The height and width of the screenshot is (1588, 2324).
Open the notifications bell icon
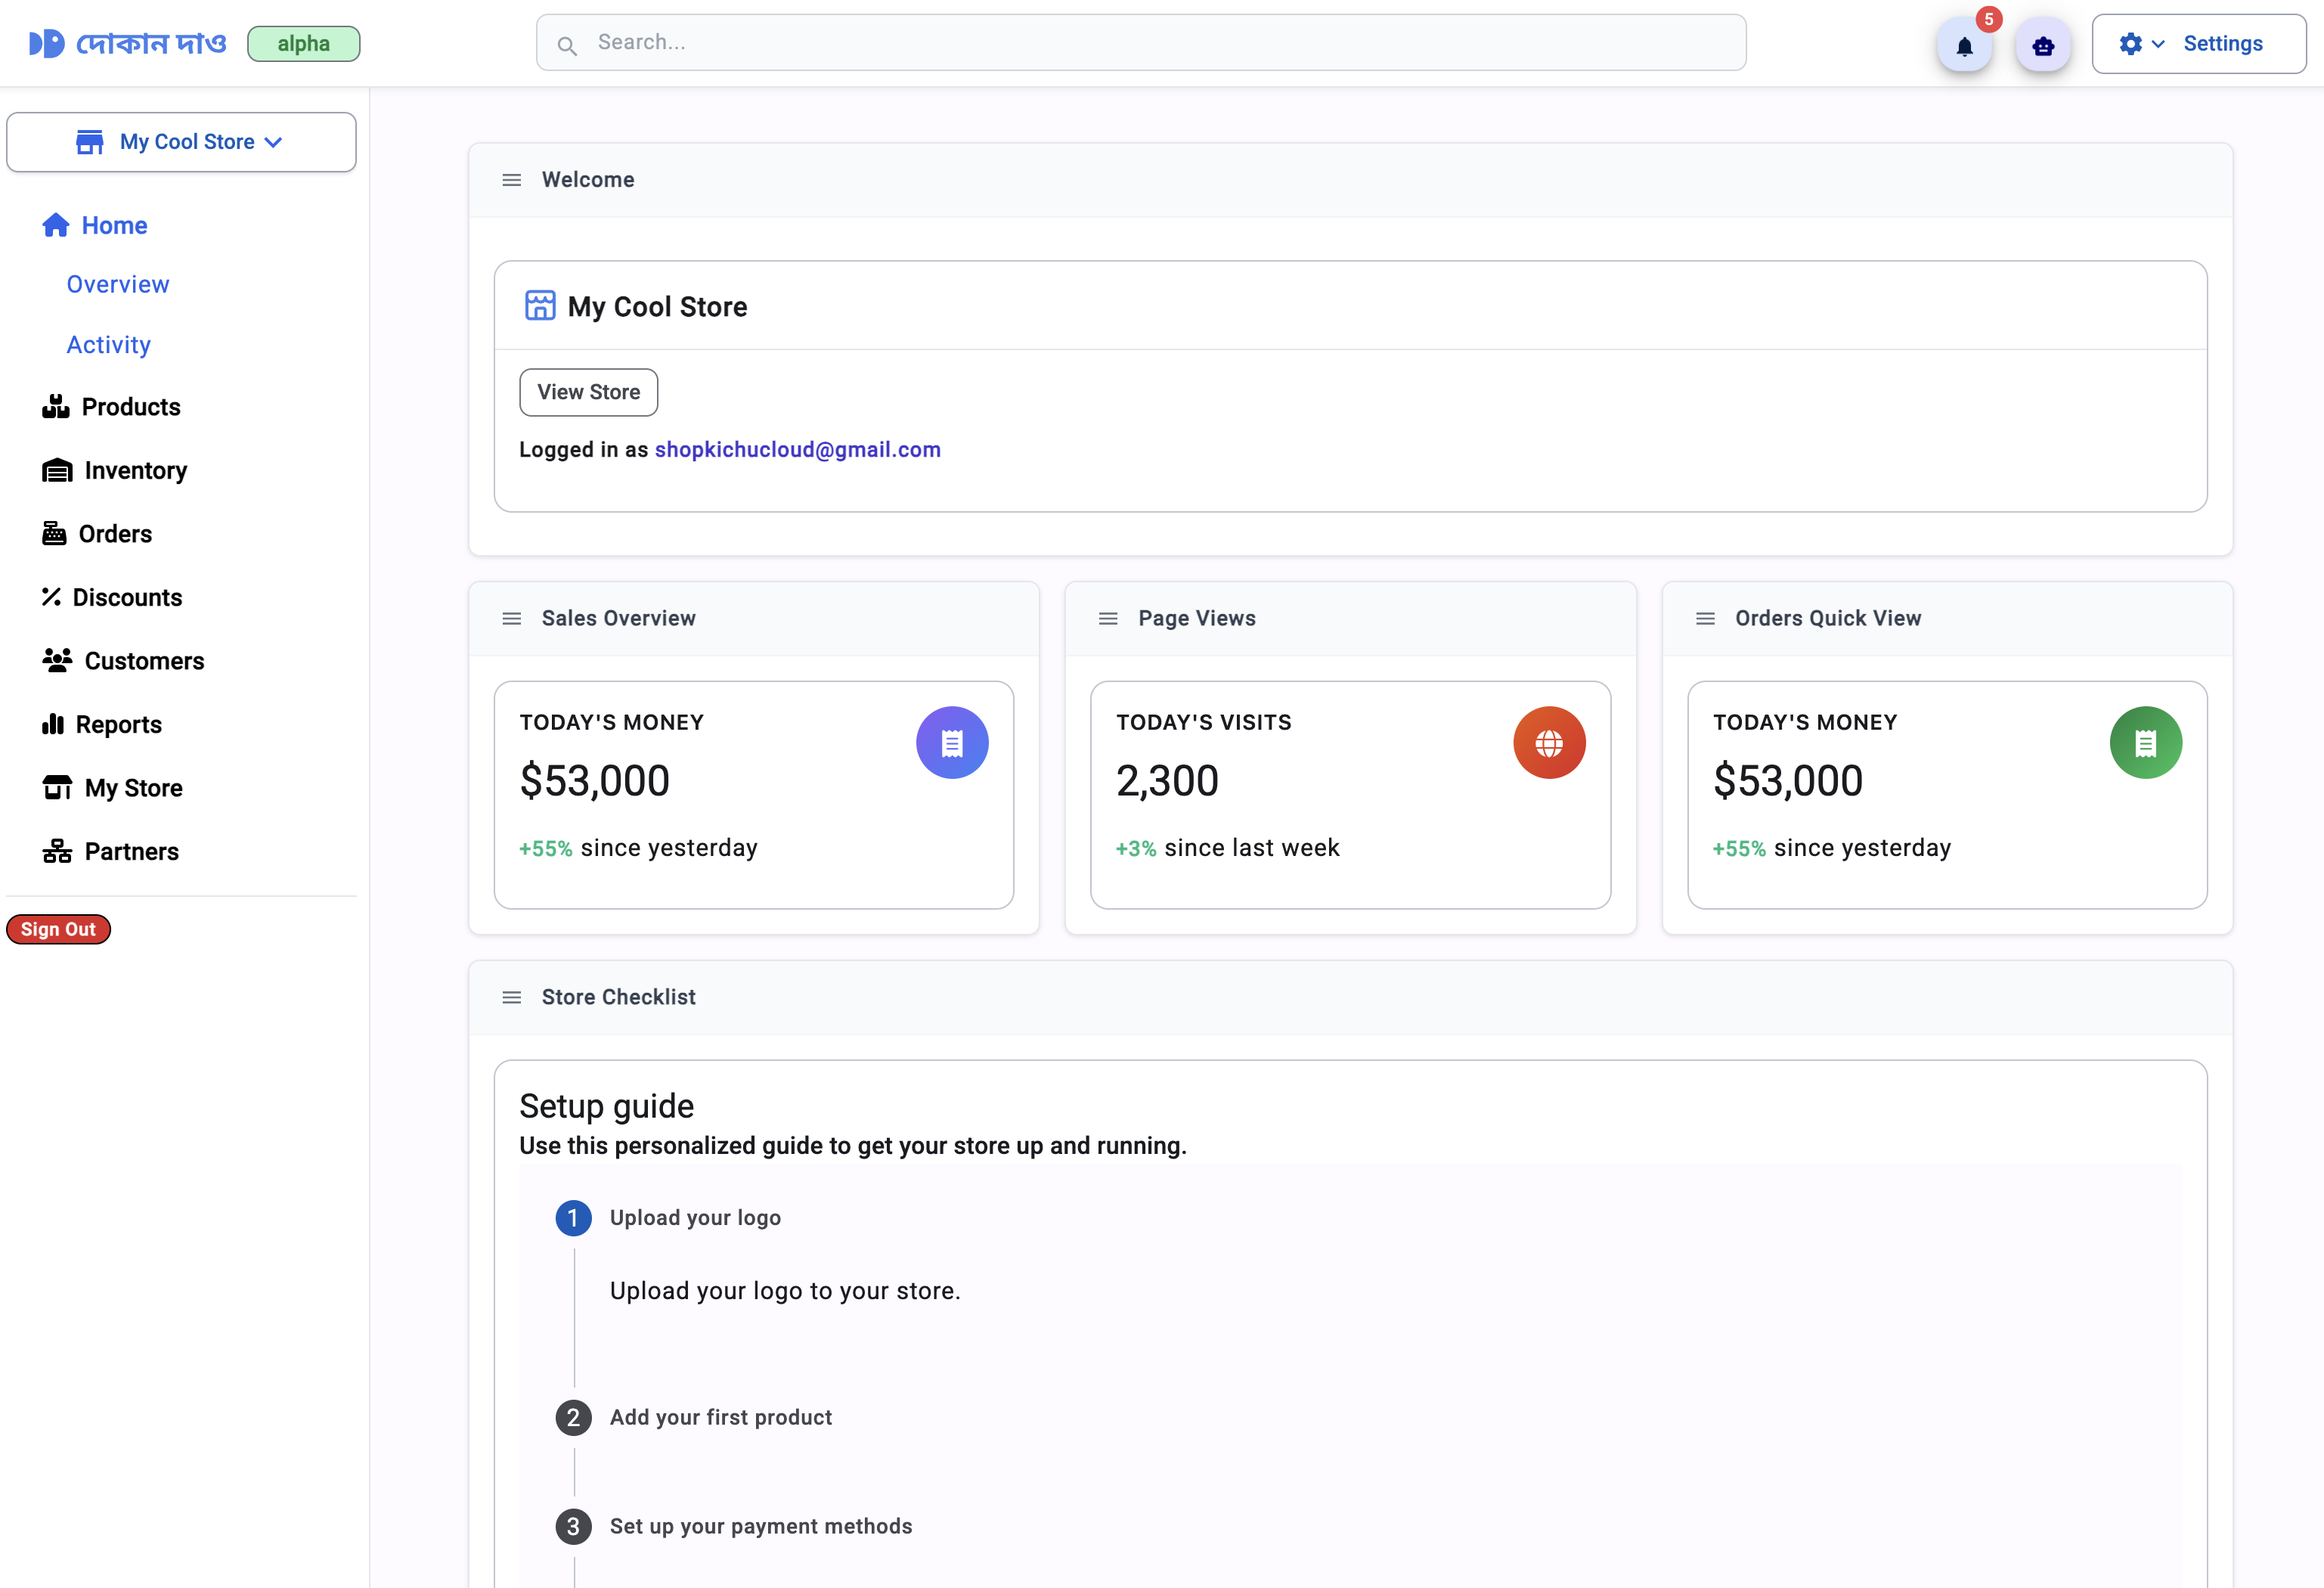(1964, 46)
